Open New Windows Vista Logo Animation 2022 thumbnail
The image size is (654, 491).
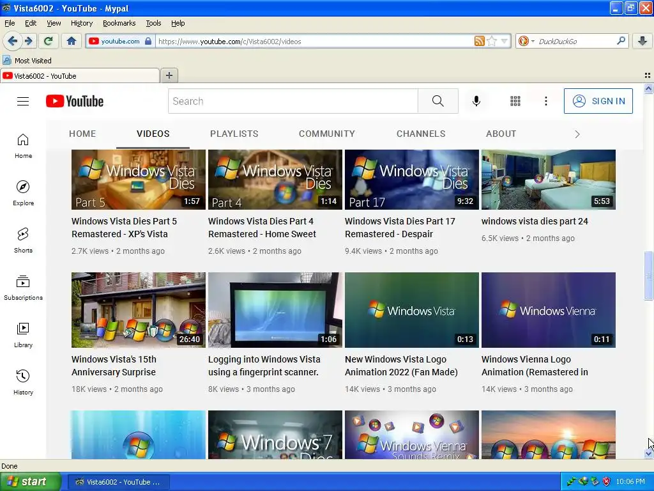pos(412,310)
